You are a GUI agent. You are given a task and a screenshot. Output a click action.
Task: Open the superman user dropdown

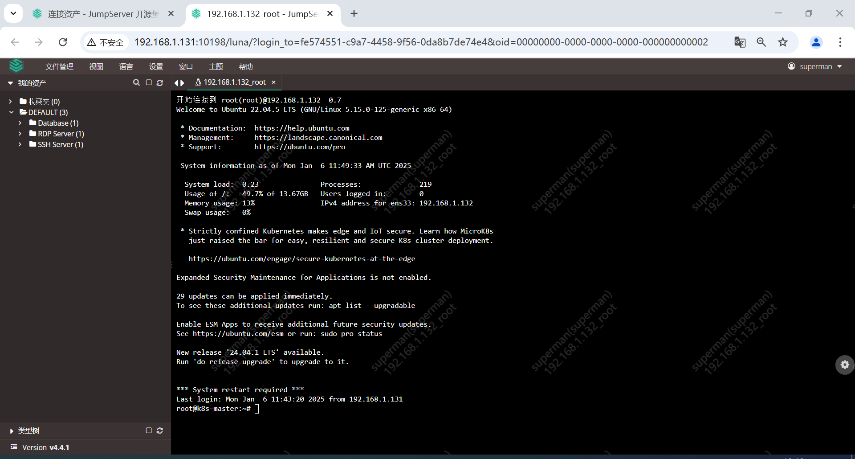[x=815, y=66]
